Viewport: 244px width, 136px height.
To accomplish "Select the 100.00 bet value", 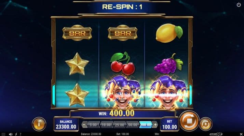I will coord(146,125).
